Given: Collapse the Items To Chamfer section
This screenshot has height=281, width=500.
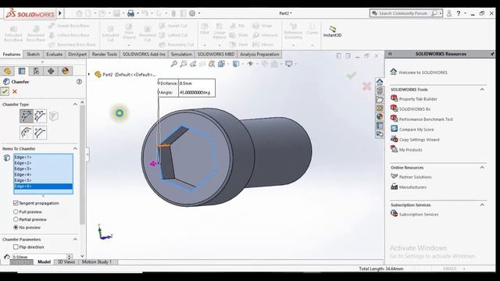Looking at the screenshot, I should coord(75,148).
